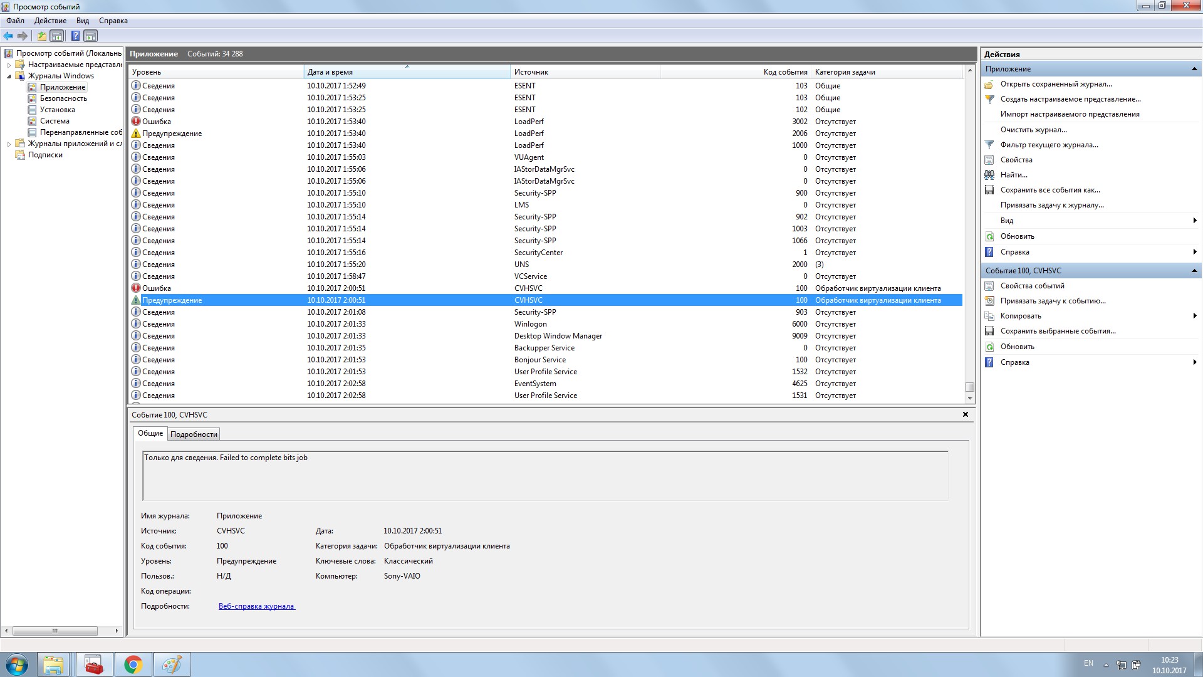Open Chrome from the taskbar
Image resolution: width=1203 pixels, height=677 pixels.
(133, 664)
